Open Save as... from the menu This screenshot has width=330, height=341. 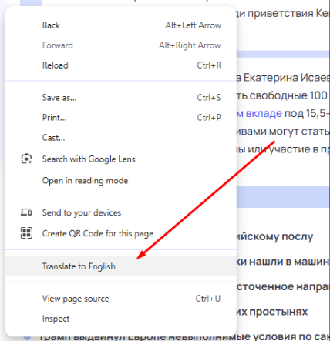coord(120,98)
